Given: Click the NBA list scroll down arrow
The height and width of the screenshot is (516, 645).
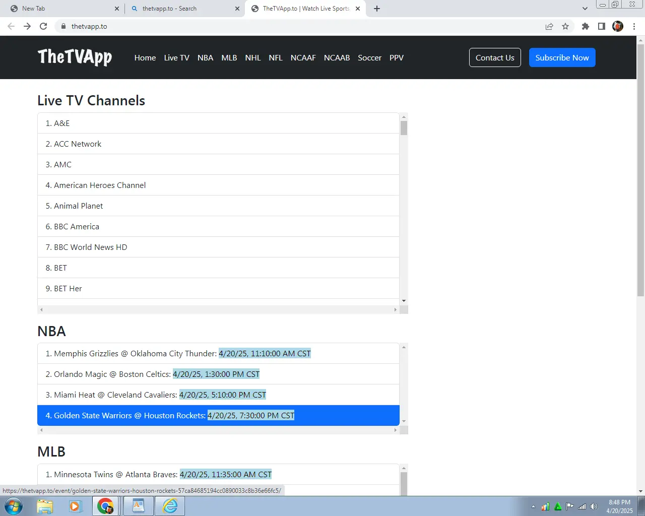Looking at the screenshot, I should click(404, 421).
